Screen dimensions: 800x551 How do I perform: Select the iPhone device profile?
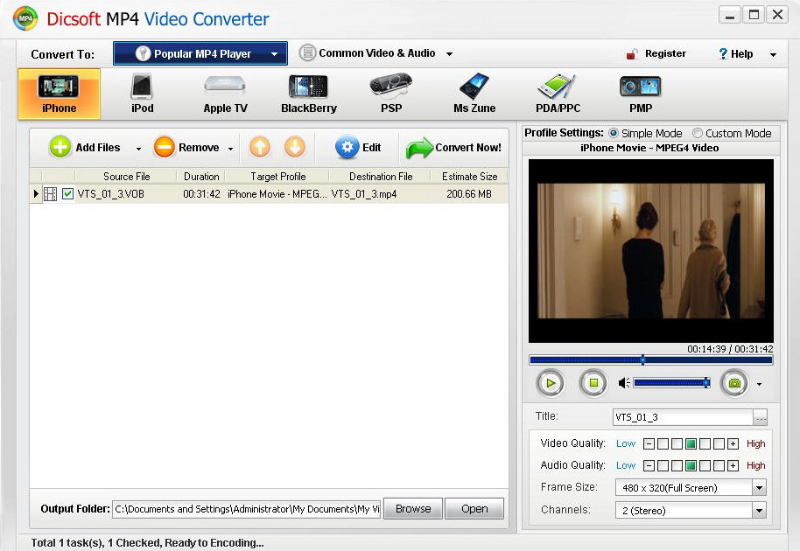click(60, 94)
